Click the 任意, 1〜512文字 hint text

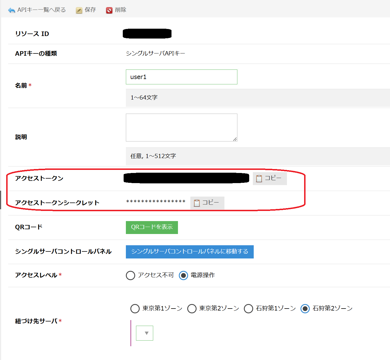pyautogui.click(x=153, y=156)
